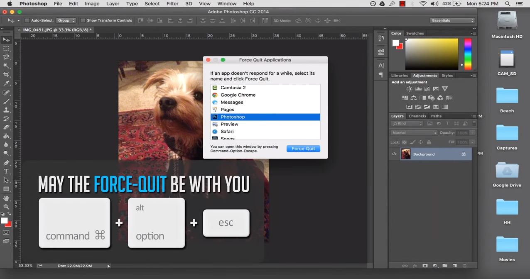Hide the Background layer visibility eye
The image size is (530, 279).
[394, 154]
